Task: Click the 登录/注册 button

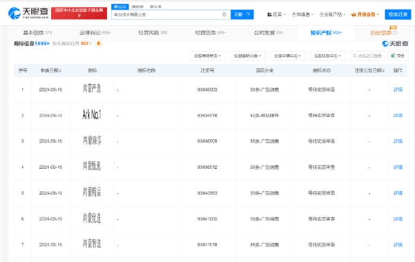Action: point(398,14)
